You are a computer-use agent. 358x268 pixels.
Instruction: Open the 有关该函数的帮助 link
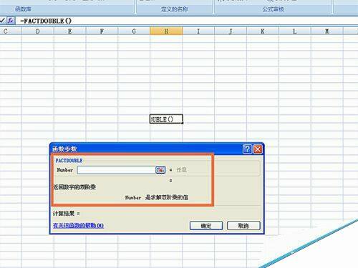coord(78,225)
